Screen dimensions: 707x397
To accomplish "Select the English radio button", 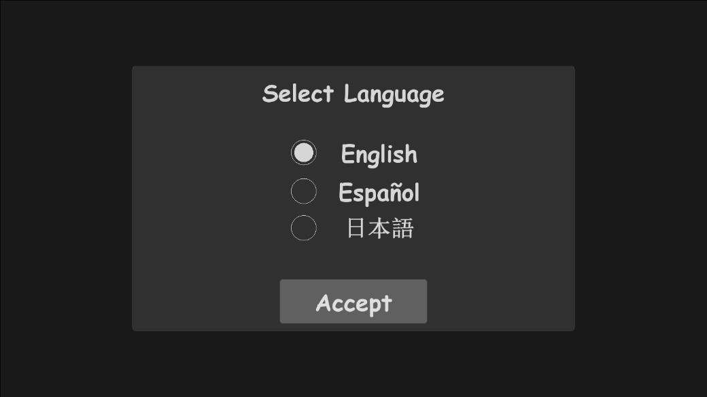I will 303,153.
